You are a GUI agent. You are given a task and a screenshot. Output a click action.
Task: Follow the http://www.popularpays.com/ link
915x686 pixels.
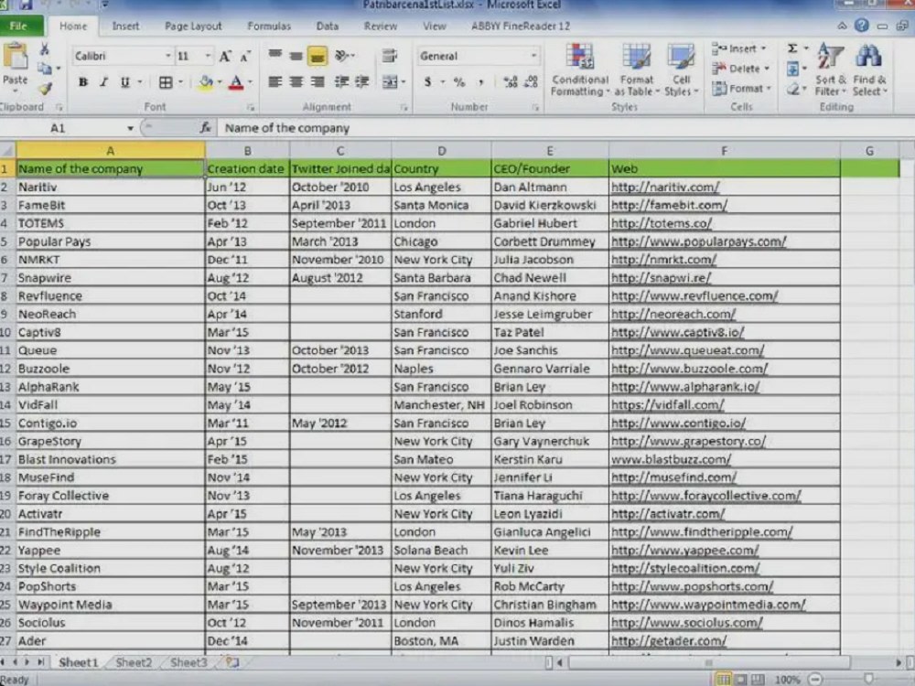(x=698, y=241)
